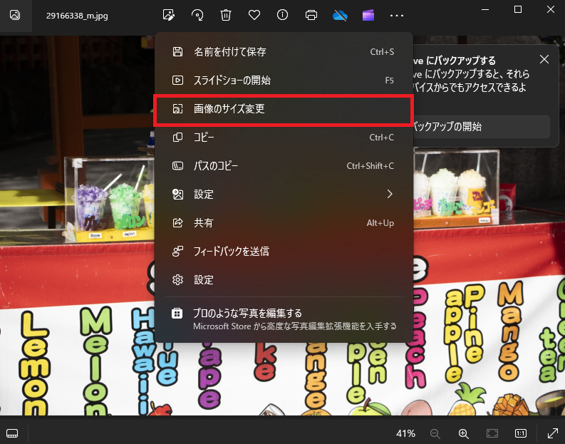Select 名前を付けて保存 menu entry
This screenshot has width=565, height=444.
(x=284, y=51)
